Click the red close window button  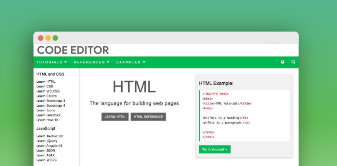40,38
